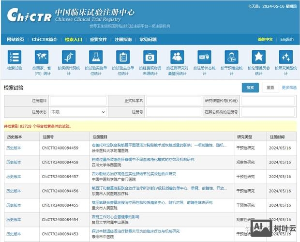Select the sparkles 按研究类型统计 icon
The image size is (300, 242).
(286, 57)
